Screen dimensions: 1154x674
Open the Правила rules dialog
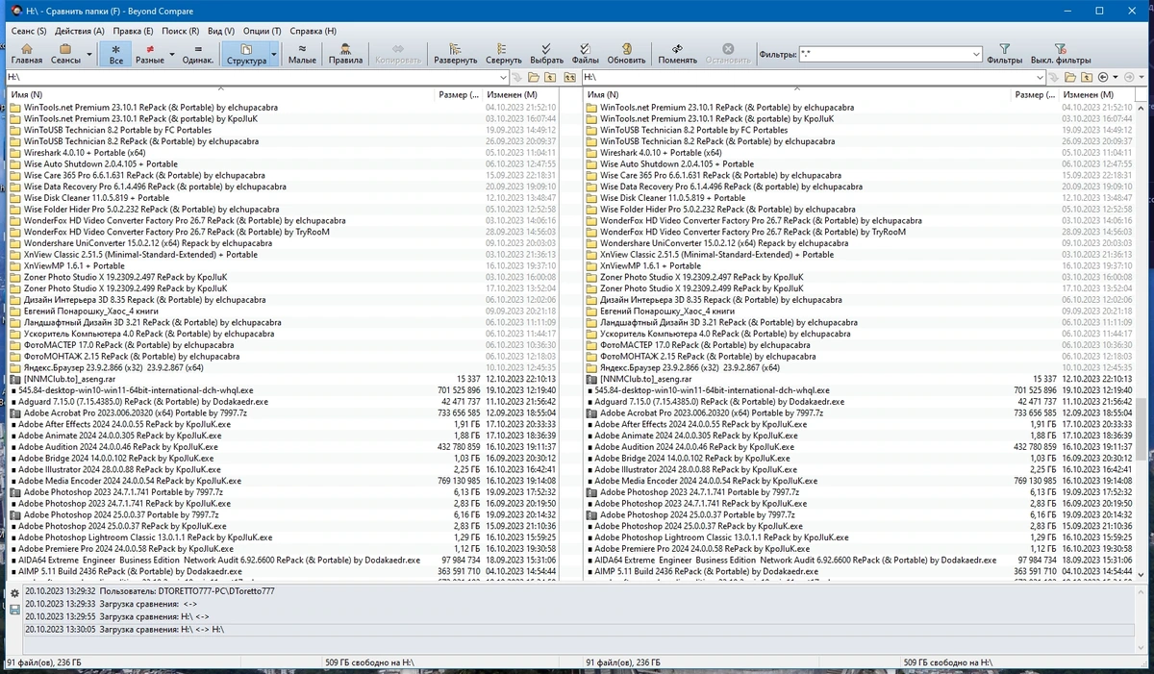pyautogui.click(x=345, y=54)
